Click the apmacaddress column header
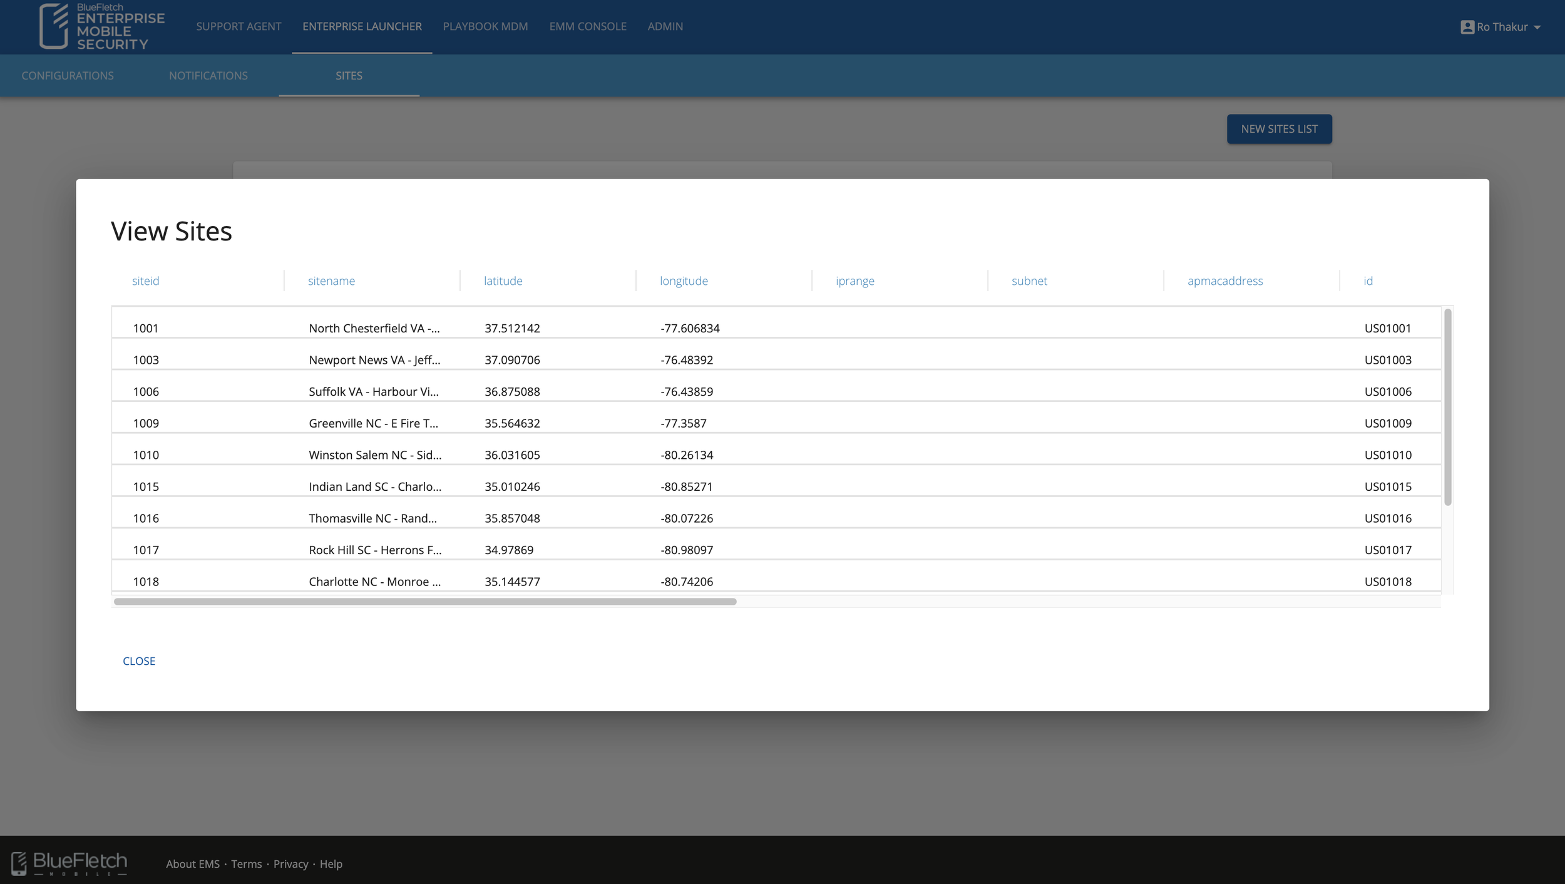This screenshot has height=884, width=1565. [1224, 281]
